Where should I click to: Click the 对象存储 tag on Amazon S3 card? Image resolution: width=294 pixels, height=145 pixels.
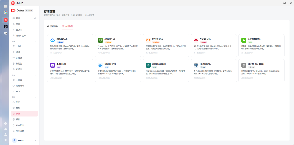[108, 42]
